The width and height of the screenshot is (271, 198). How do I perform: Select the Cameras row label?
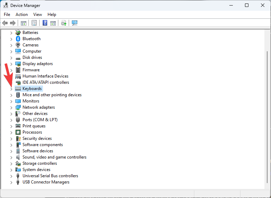[x=31, y=45]
